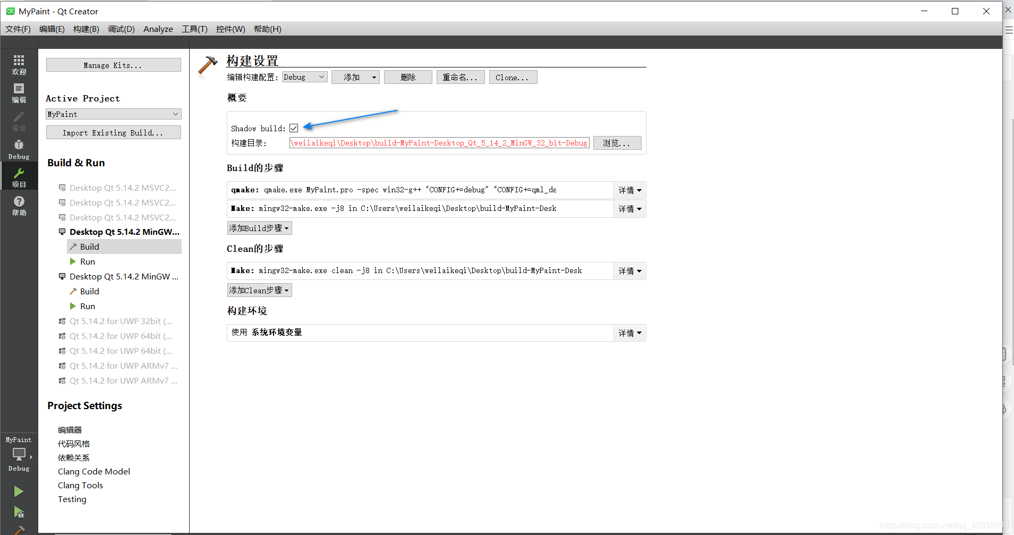The width and height of the screenshot is (1014, 535).
Task: Click the green Run button
Action: (19, 491)
